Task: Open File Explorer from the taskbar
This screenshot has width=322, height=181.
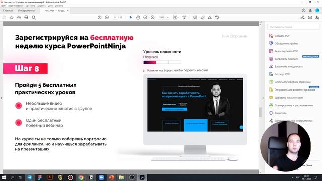Action: tap(121, 177)
